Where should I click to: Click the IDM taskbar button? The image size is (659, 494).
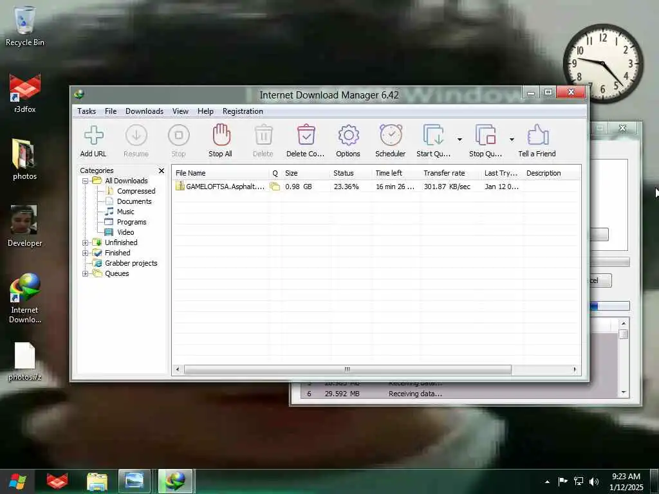[175, 481]
